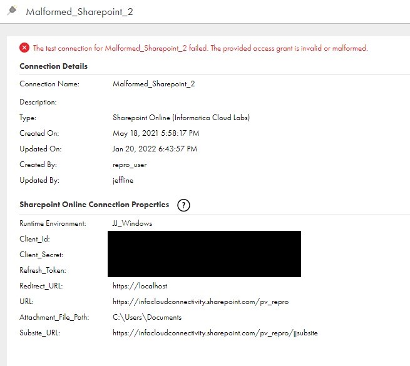This screenshot has width=410, height=366.
Task: Click the Created By label
Action: click(x=38, y=165)
